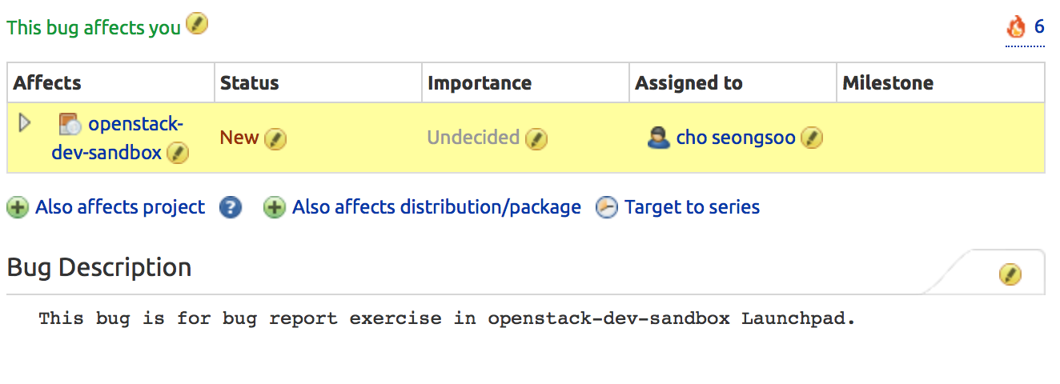Open cho seongsoo's profile link
1060x384 pixels.
point(736,138)
